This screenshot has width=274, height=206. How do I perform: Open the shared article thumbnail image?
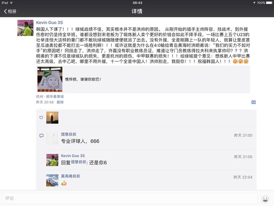click(x=50, y=79)
